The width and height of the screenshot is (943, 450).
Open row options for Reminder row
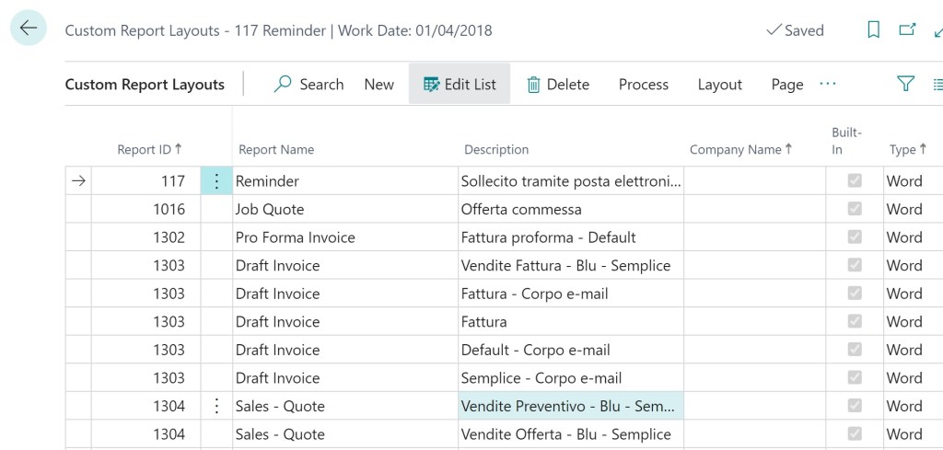216,181
